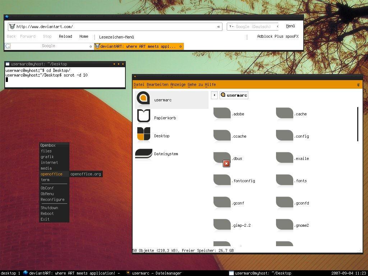Screen dimensions: 368x276
Task: Select term in the Openbox menu
Action: pos(54,180)
